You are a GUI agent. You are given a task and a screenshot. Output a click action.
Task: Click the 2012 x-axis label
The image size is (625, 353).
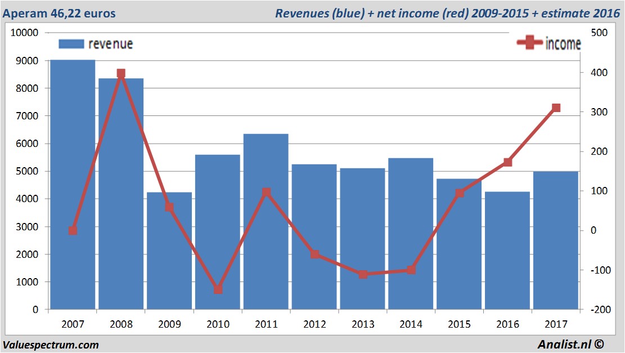(314, 324)
